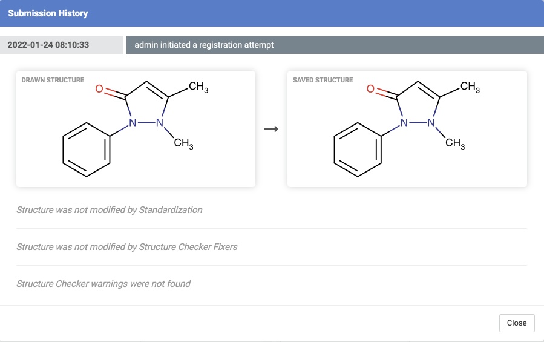Click the upper CH3 group in drawn structure

click(x=198, y=88)
